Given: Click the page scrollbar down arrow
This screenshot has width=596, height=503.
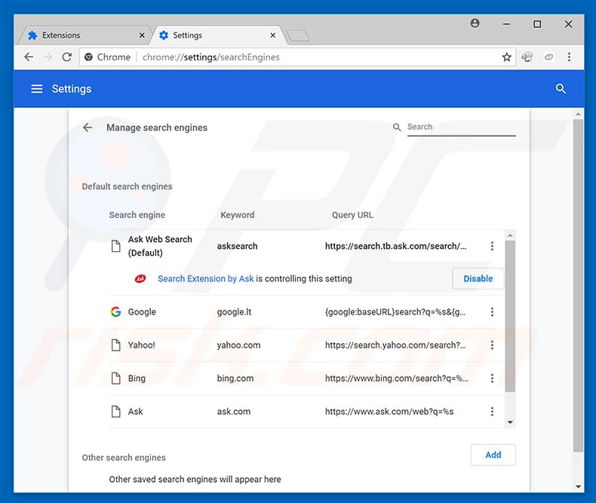Looking at the screenshot, I should [x=578, y=486].
